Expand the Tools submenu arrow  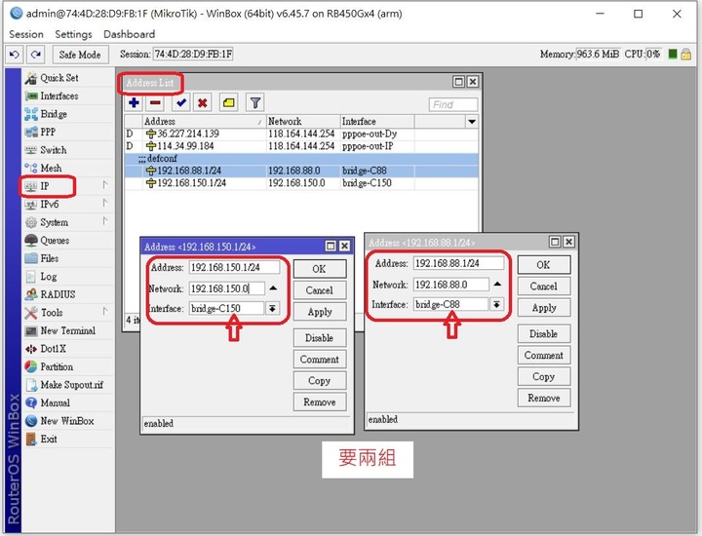point(105,312)
